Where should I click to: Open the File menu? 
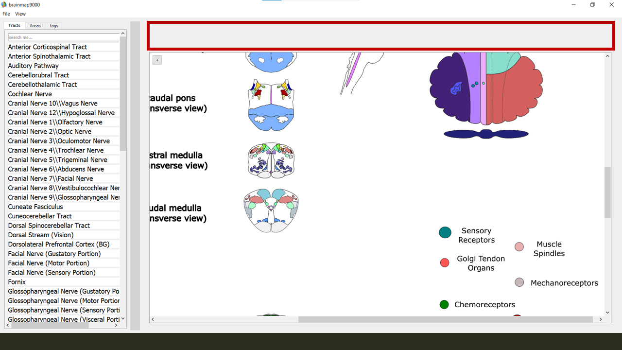[x=6, y=14]
